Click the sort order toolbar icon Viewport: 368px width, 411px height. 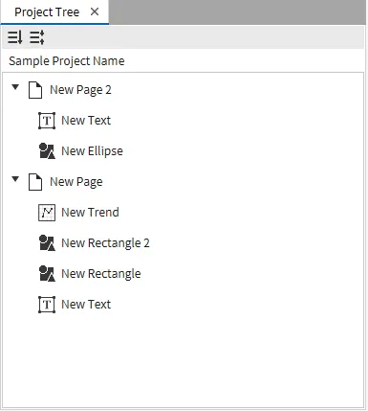point(15,37)
